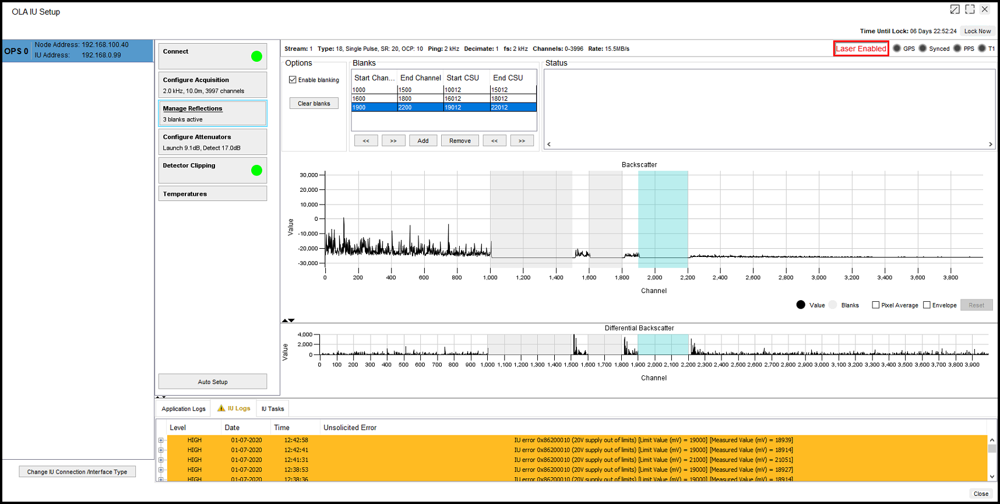Click the green Detector Clipping indicator

click(x=256, y=171)
